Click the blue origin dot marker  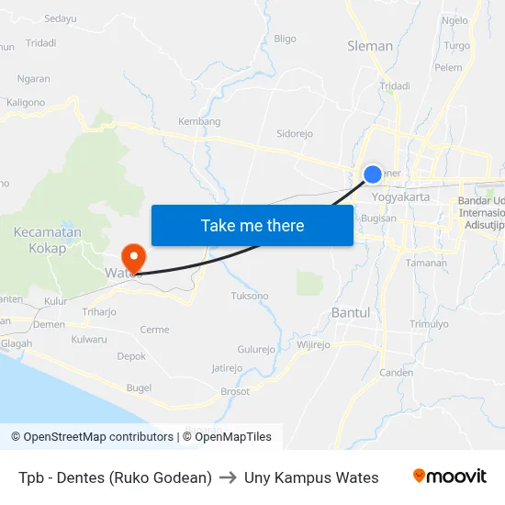click(373, 174)
